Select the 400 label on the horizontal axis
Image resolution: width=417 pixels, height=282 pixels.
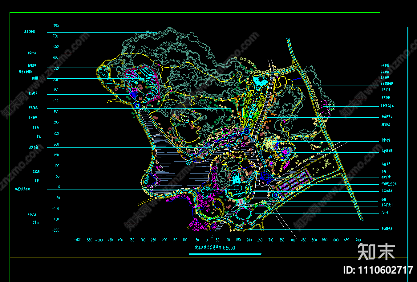point(293,240)
